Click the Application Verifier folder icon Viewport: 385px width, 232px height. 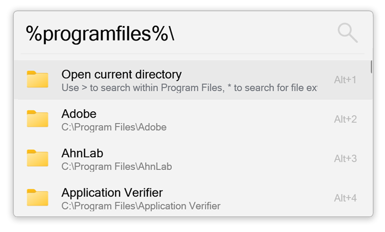tap(38, 197)
